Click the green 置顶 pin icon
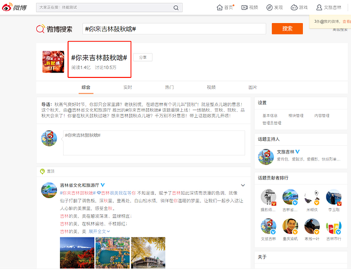Screen dimensions: 351x270 (x=42, y=171)
